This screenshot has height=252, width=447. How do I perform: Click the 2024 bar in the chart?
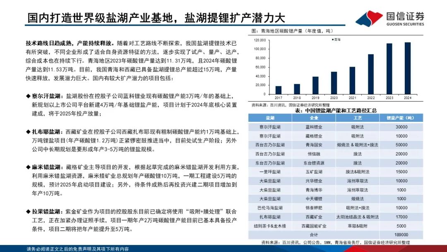[x=408, y=68]
